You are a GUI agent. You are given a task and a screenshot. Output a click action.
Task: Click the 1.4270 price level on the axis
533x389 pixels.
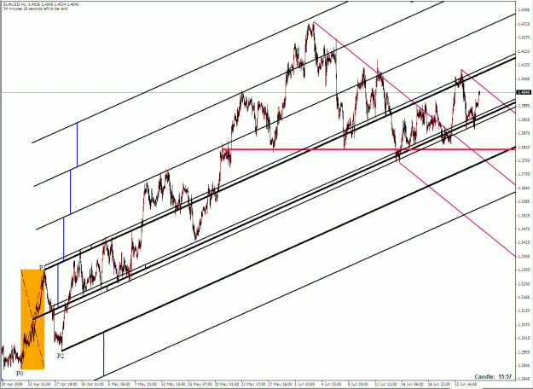522,38
